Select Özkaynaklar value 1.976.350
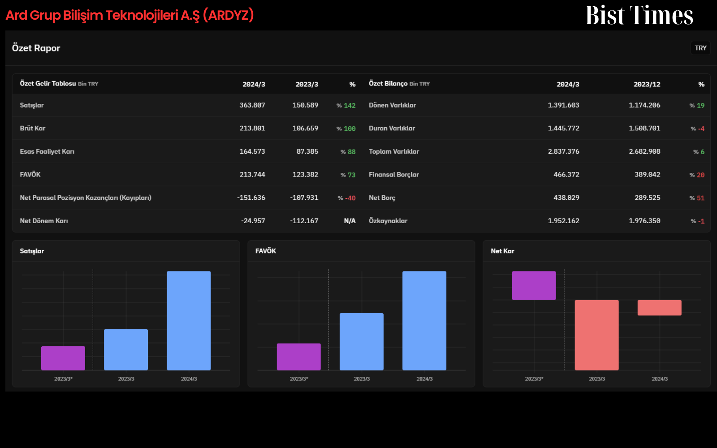This screenshot has height=448, width=717. click(644, 221)
